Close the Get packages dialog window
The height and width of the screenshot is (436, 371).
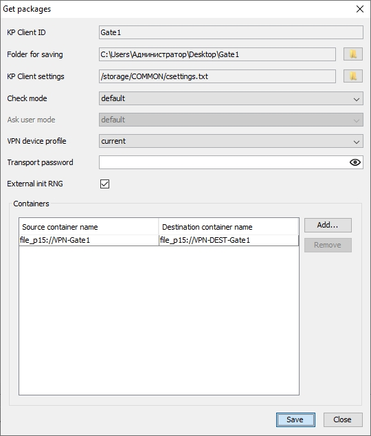point(360,9)
